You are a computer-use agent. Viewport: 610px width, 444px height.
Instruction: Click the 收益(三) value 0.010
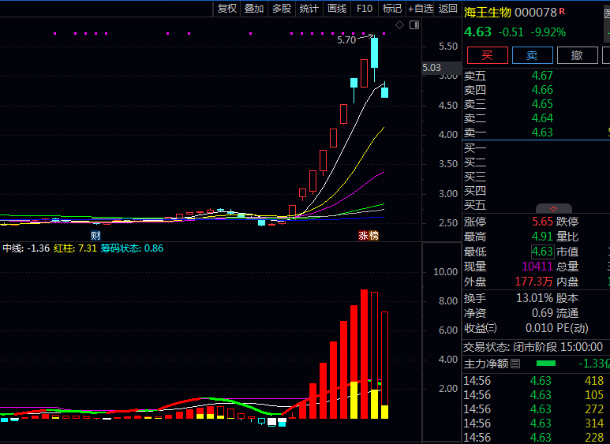[x=539, y=328]
